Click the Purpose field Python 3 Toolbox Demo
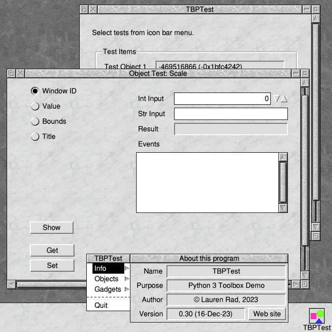 tap(226, 286)
